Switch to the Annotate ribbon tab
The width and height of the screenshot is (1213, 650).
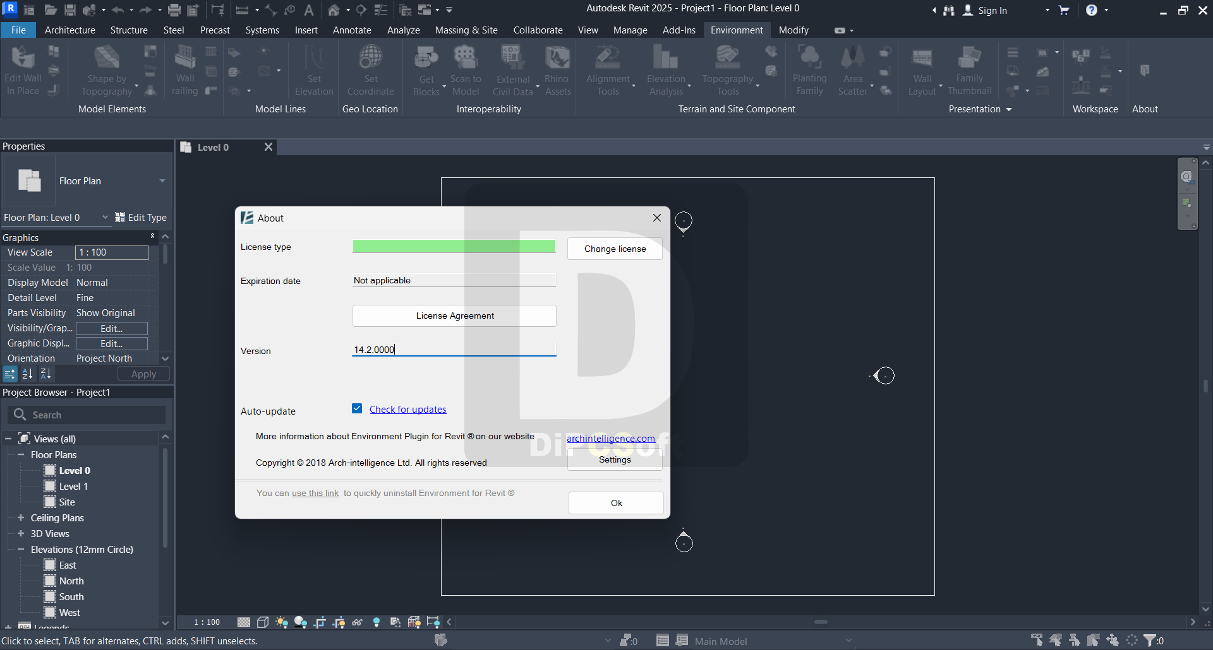(352, 30)
